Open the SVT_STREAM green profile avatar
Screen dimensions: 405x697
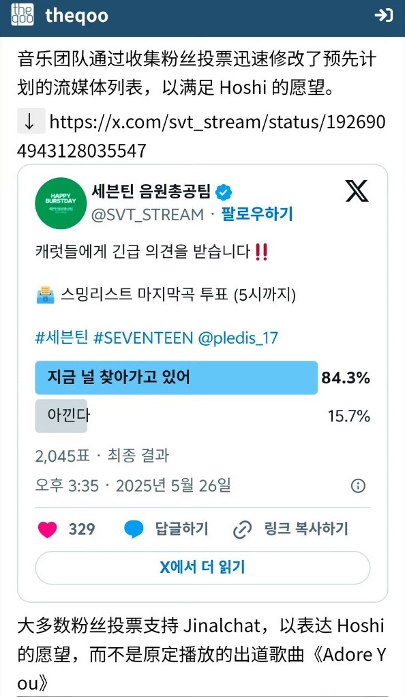click(x=61, y=203)
